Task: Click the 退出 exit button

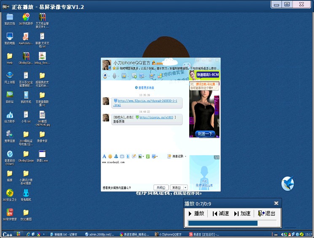Action: pyautogui.click(x=266, y=214)
